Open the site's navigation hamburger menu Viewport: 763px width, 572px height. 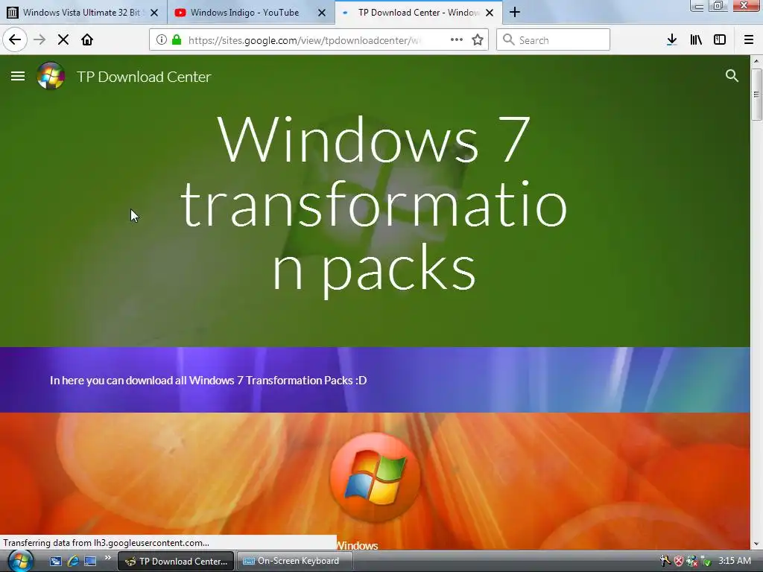[18, 76]
